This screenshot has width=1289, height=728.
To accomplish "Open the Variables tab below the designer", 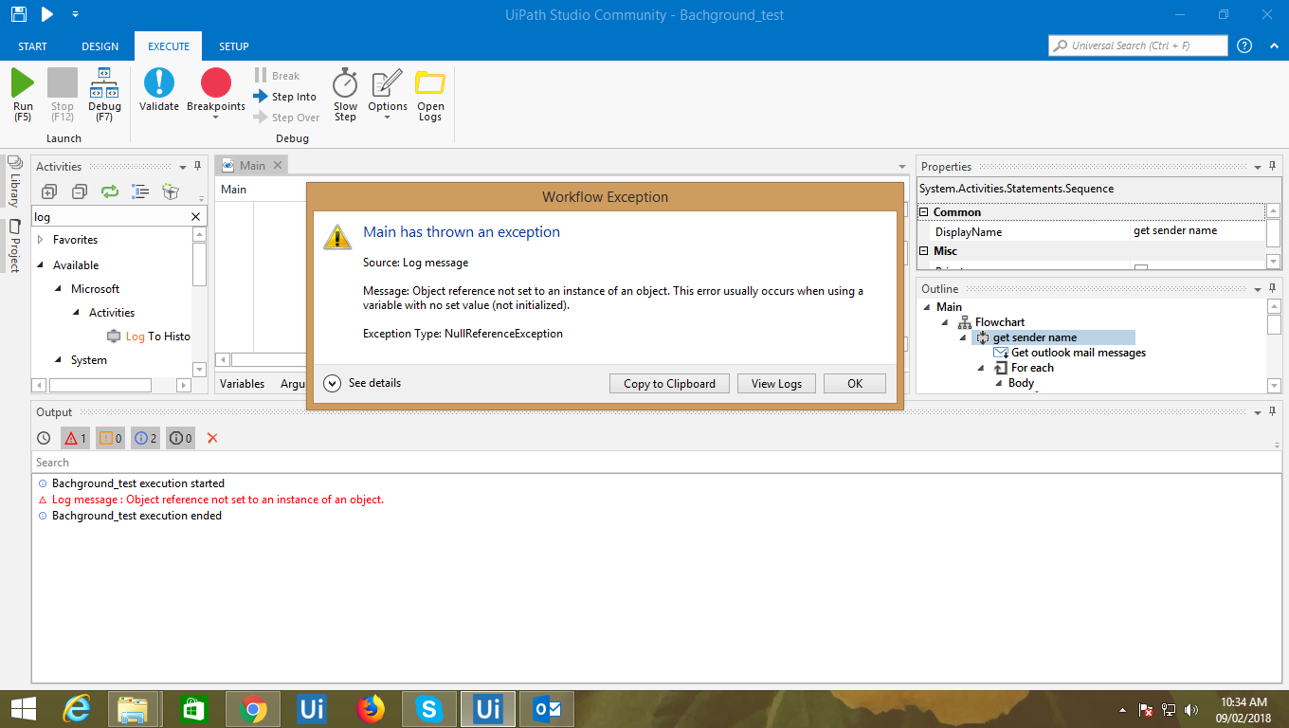I will click(243, 384).
